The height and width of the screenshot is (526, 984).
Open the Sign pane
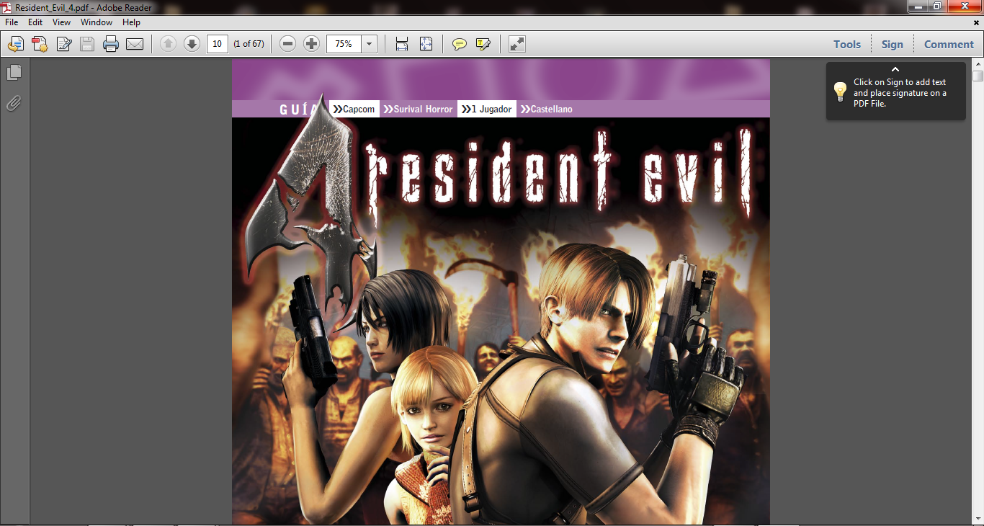[892, 44]
